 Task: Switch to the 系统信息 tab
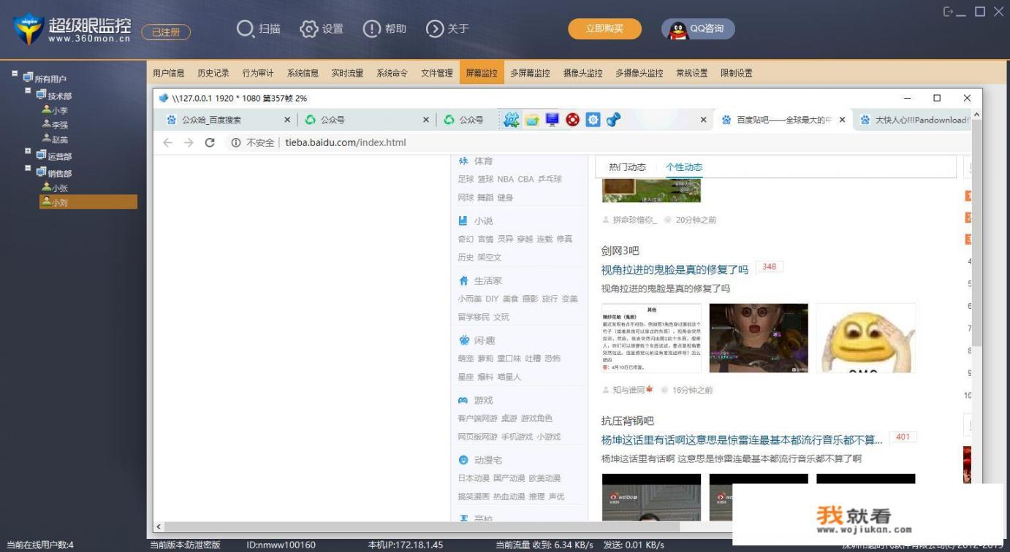pyautogui.click(x=303, y=73)
